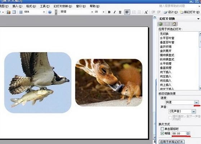This screenshot has width=201, height=144.
Task: Click the increase font size icon
Action: point(146,12)
